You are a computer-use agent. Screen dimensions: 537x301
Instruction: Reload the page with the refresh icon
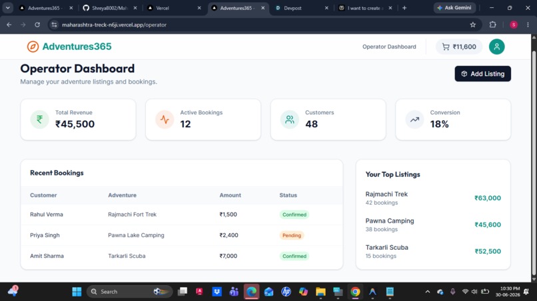[37, 25]
